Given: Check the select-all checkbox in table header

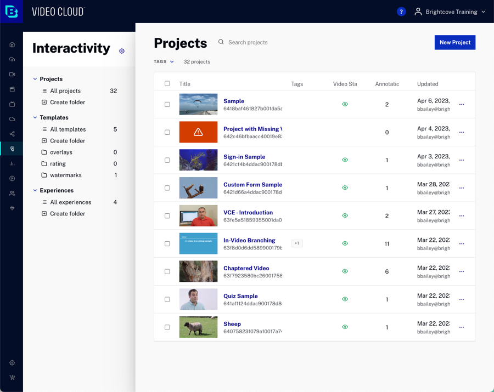Looking at the screenshot, I should (167, 84).
